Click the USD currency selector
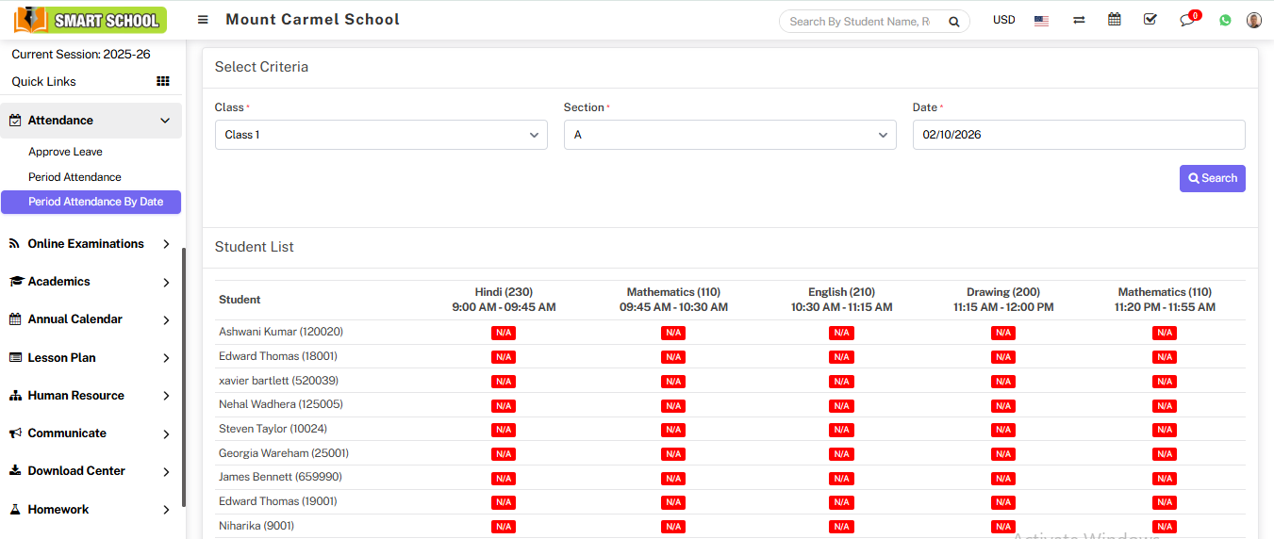 (x=1003, y=20)
